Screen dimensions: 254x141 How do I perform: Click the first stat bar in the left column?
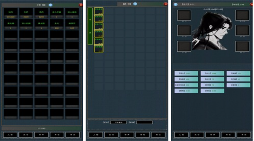[x=186, y=73]
